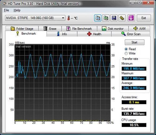Click the benchmark graph area
Screen dimensions: 156x135
click(x=62, y=83)
